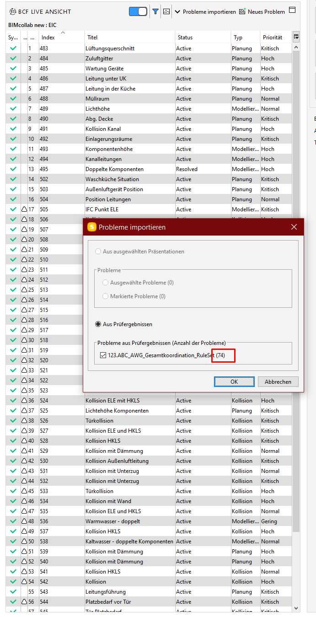Click the triangle icon in row 36
Viewport: 316px width, 617px height.
[24, 400]
